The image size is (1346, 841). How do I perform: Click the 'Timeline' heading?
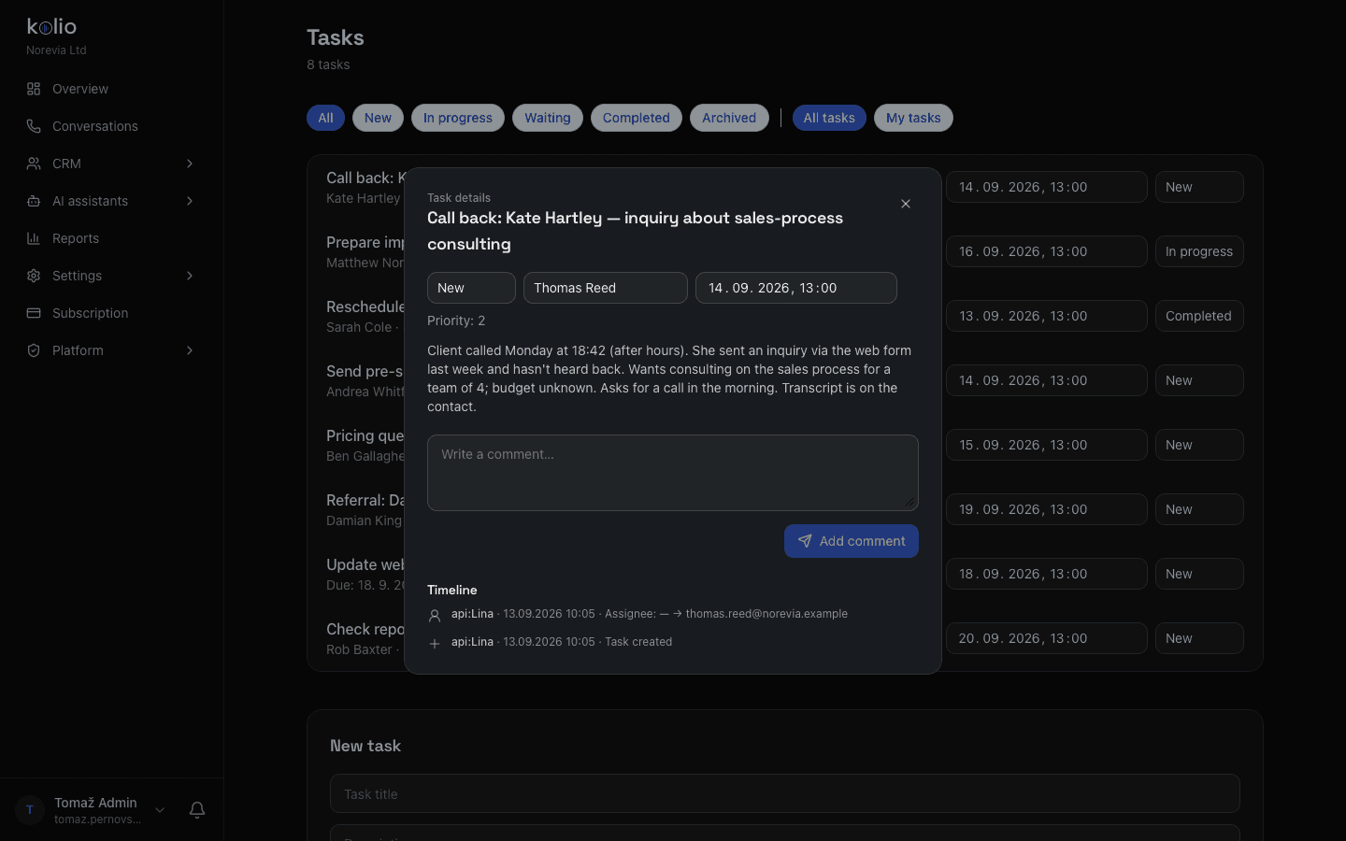452,590
